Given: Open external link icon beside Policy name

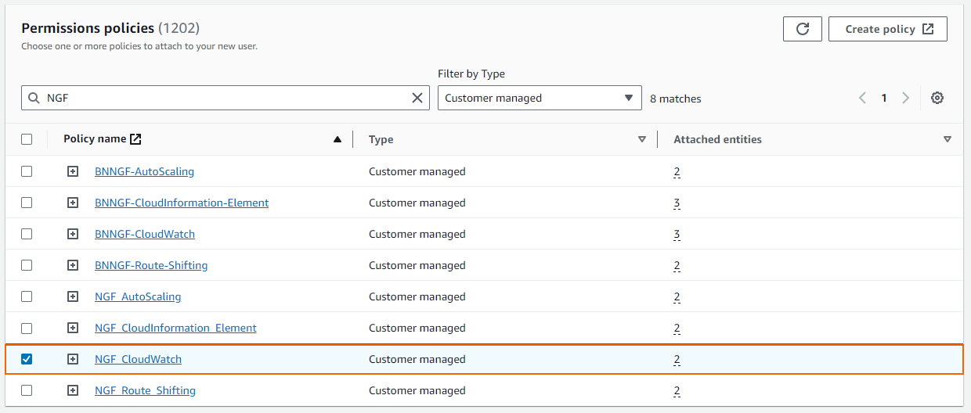Looking at the screenshot, I should [135, 139].
